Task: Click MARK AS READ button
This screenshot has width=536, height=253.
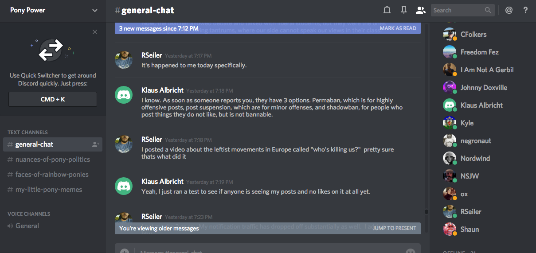Action: [398, 28]
